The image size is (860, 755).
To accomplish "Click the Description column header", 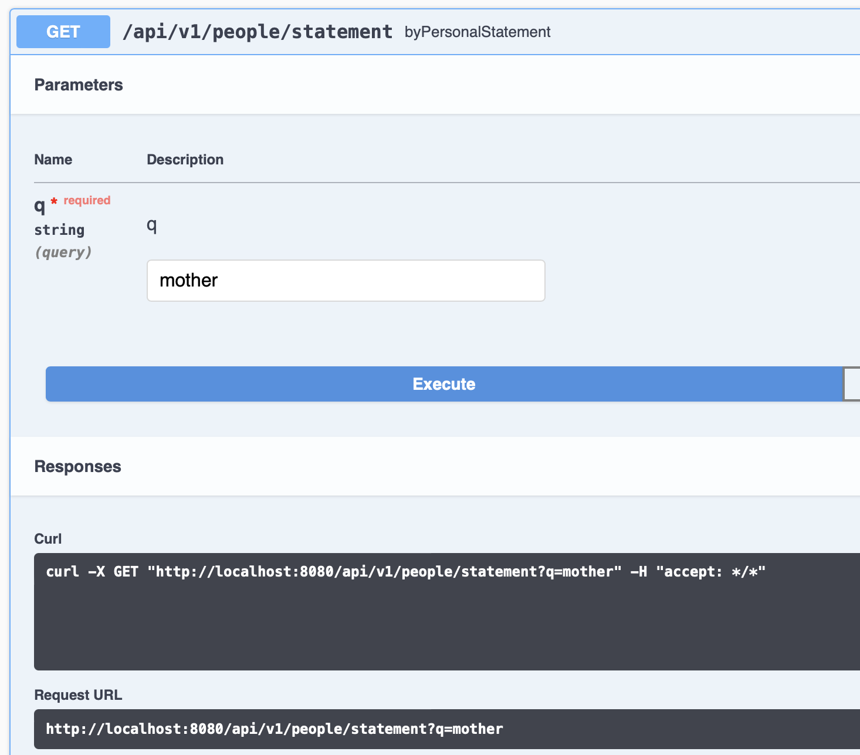I will (185, 160).
